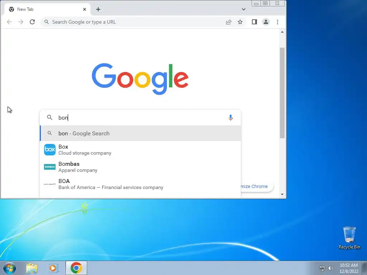Open the Chrome profile avatar
367x275 pixels.
pyautogui.click(x=266, y=22)
